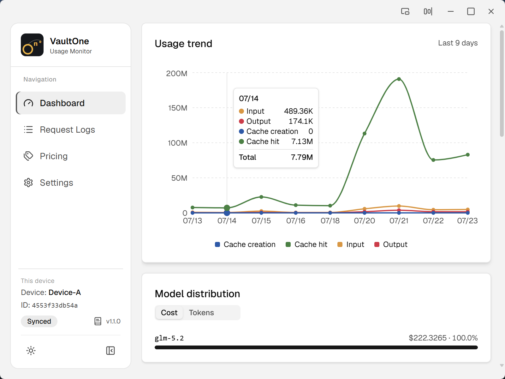Toggle Cache hit series in legend
The width and height of the screenshot is (505, 379).
(x=306, y=244)
